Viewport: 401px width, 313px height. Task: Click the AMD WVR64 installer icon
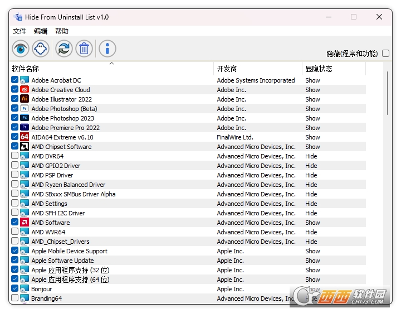point(25,232)
